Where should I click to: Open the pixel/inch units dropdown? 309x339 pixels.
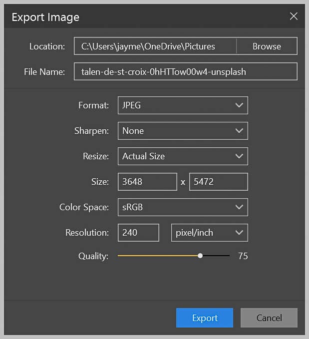(x=210, y=233)
